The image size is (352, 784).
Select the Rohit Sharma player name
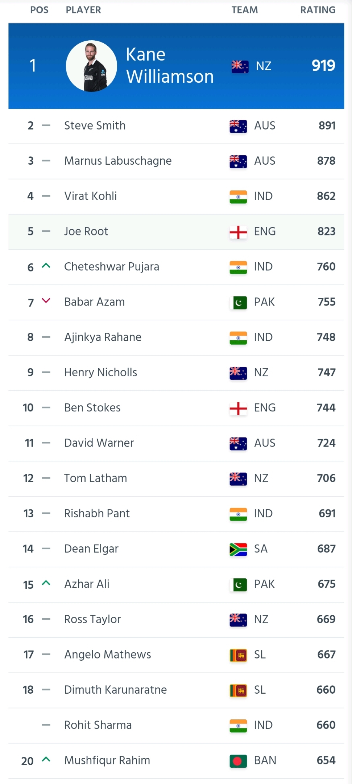click(x=98, y=725)
